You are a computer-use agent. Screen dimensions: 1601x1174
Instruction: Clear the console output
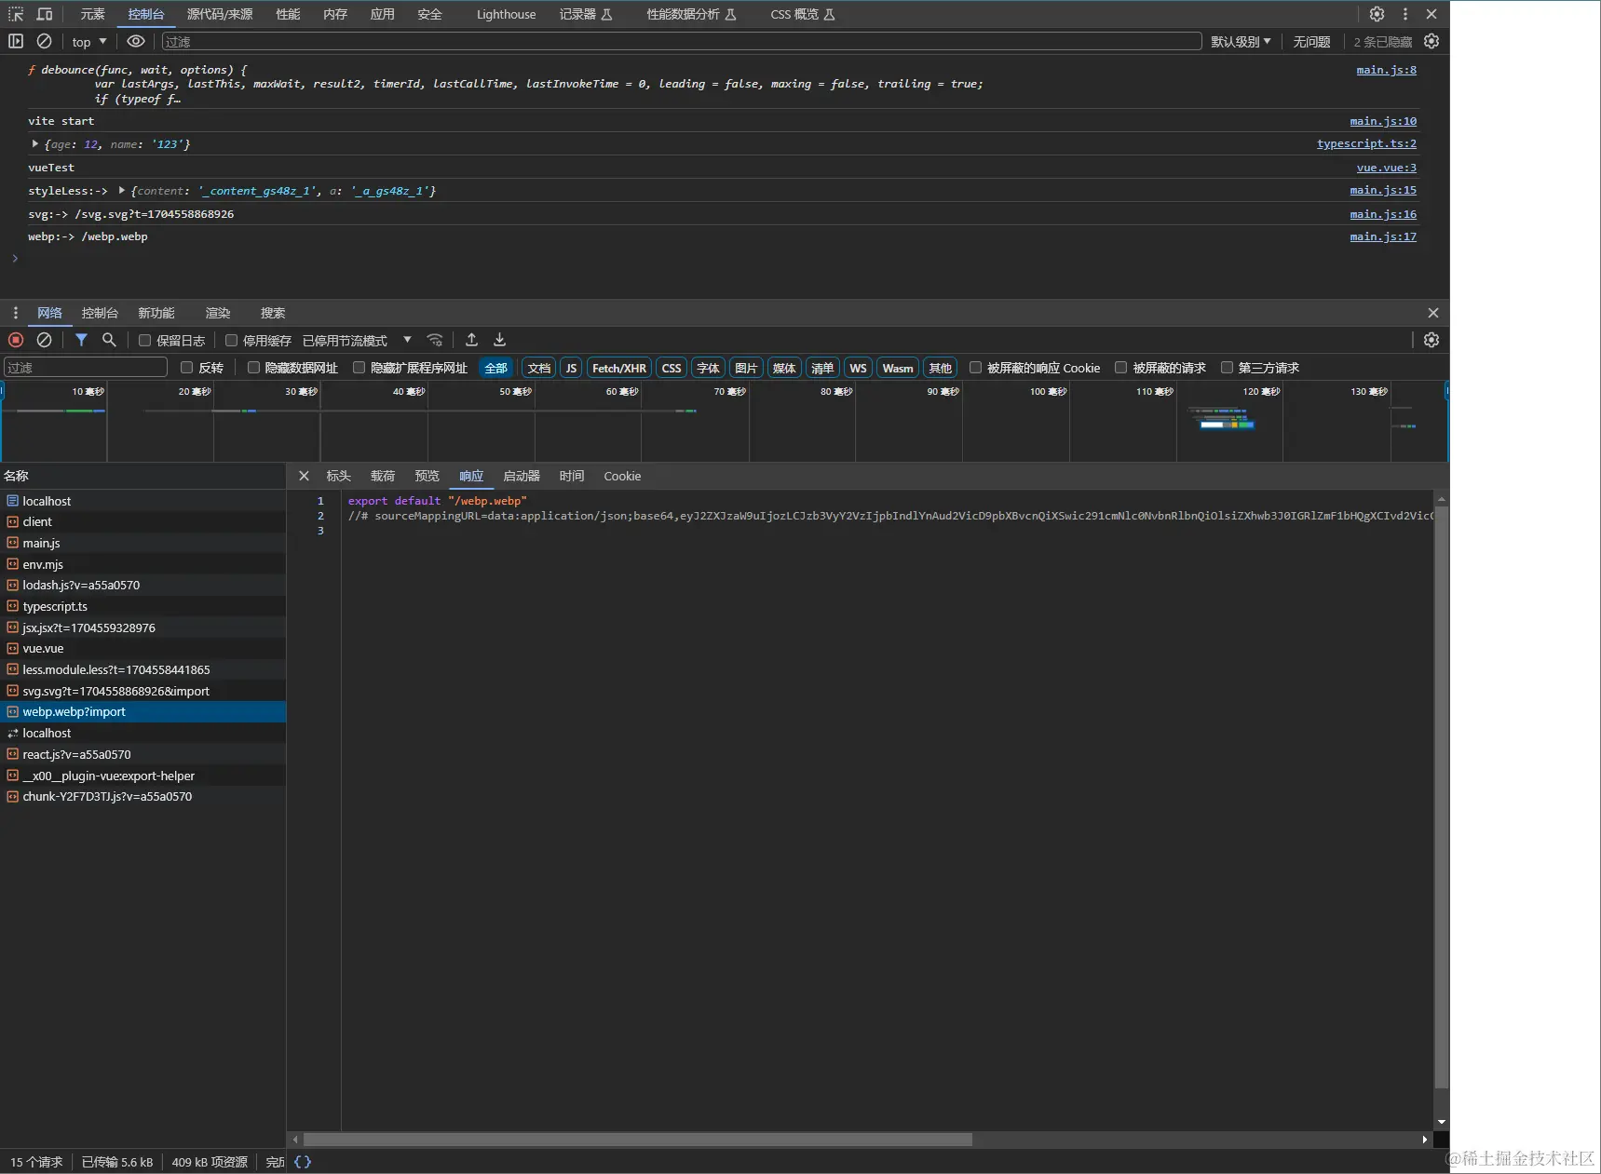(x=44, y=41)
